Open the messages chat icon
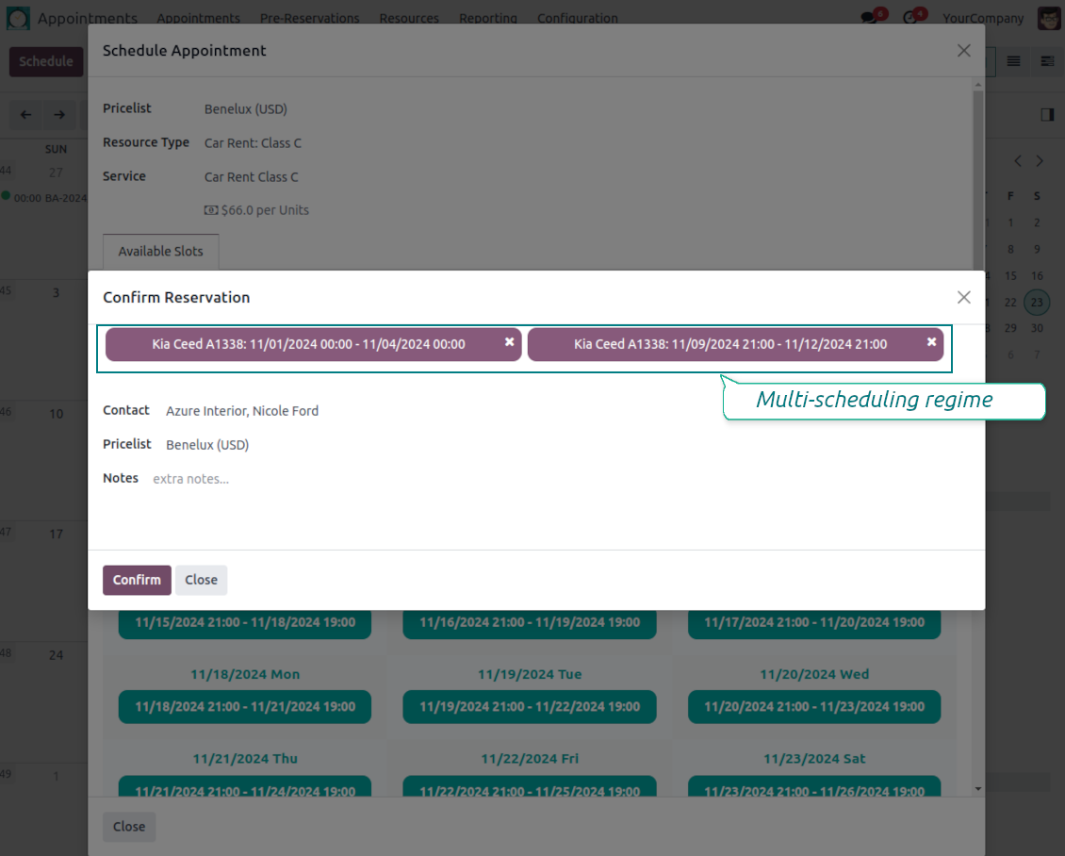This screenshot has height=856, width=1065. pos(869,18)
